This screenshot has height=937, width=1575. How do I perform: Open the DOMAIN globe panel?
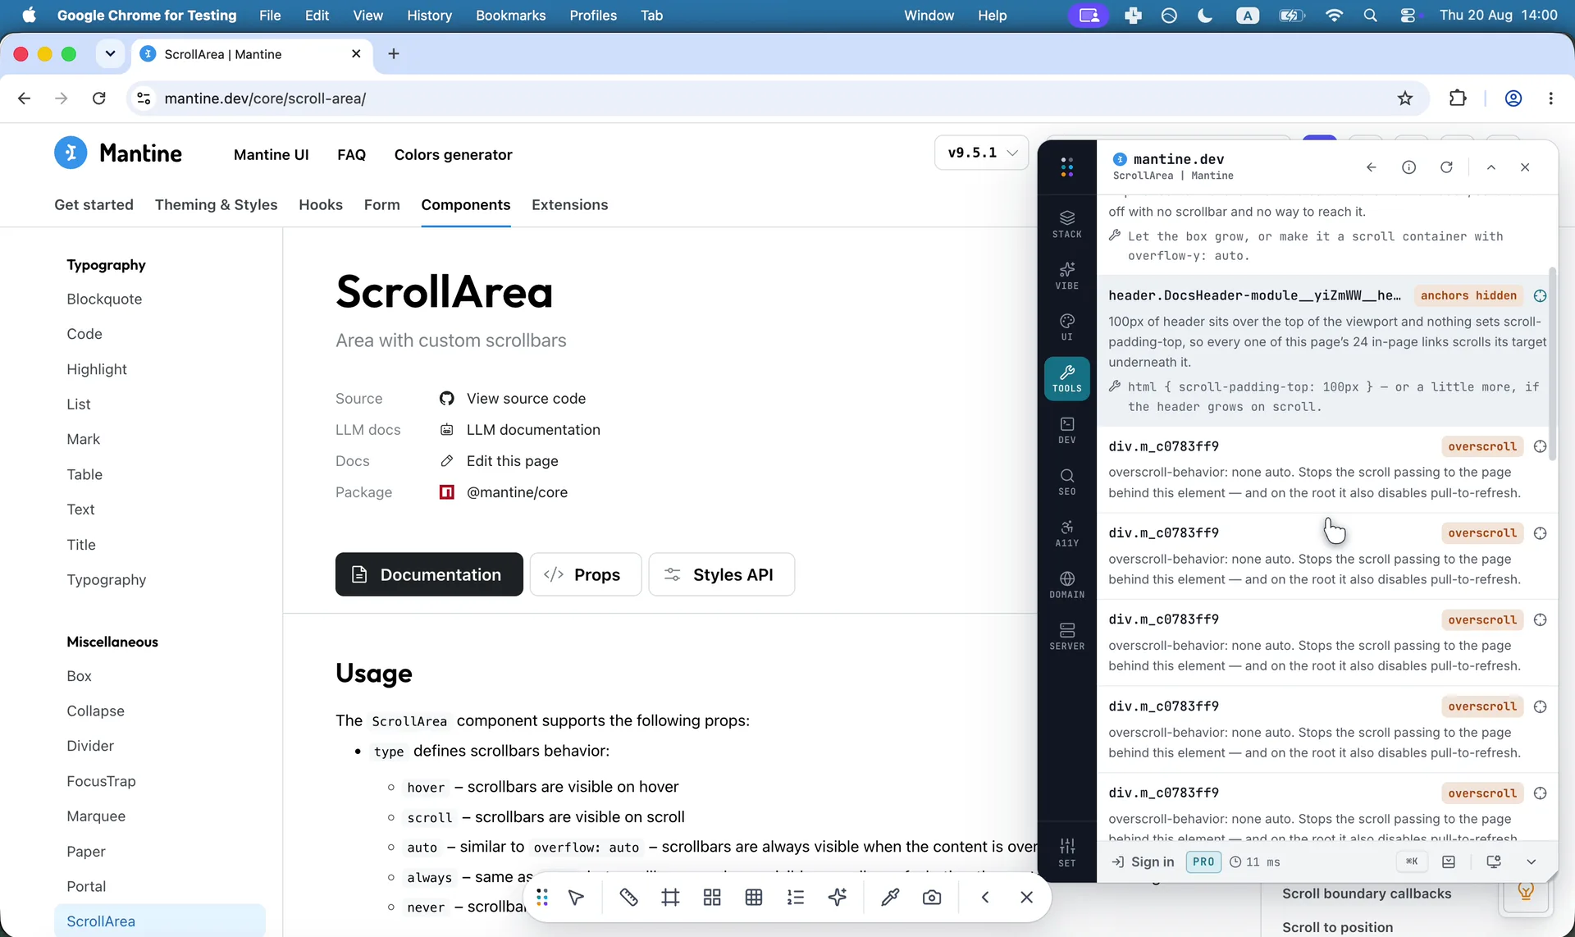[1066, 585]
